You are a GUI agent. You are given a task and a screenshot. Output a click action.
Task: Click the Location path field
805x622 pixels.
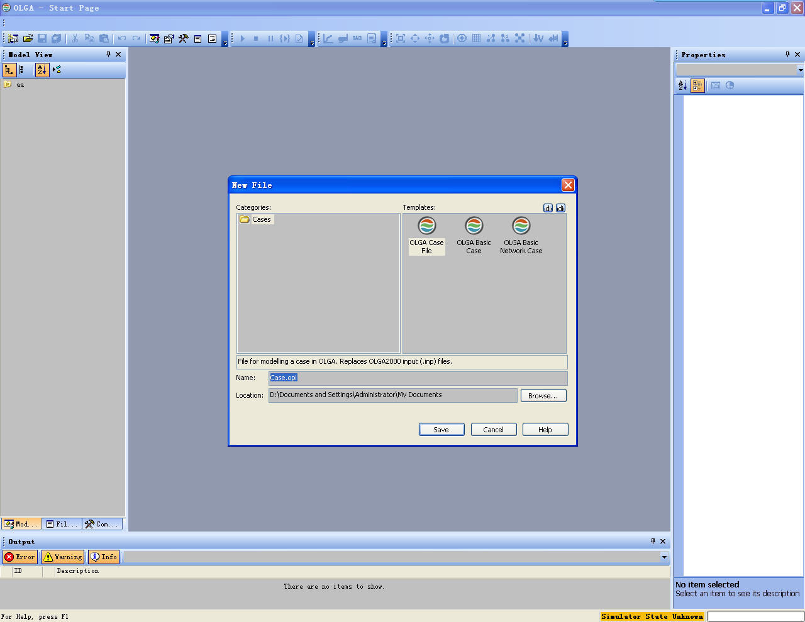tap(393, 395)
